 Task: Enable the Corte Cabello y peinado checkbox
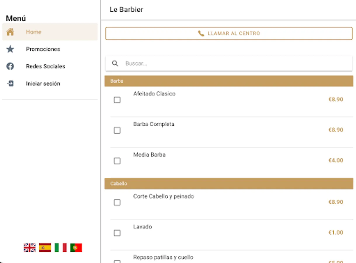(117, 203)
